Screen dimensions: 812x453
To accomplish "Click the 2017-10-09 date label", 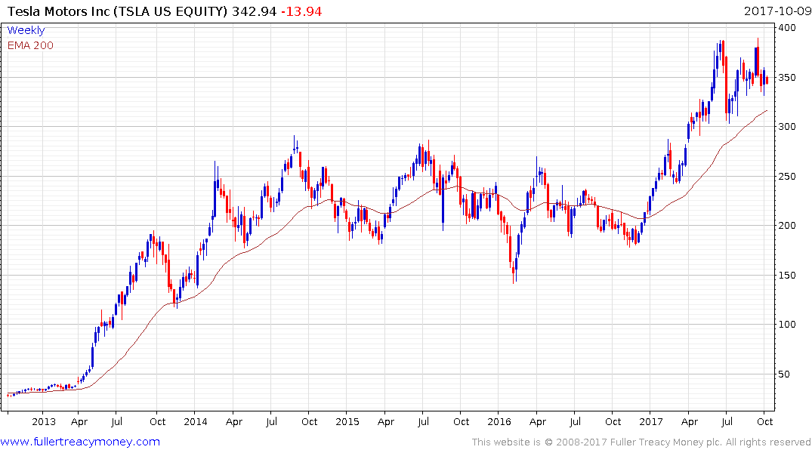I will [776, 11].
